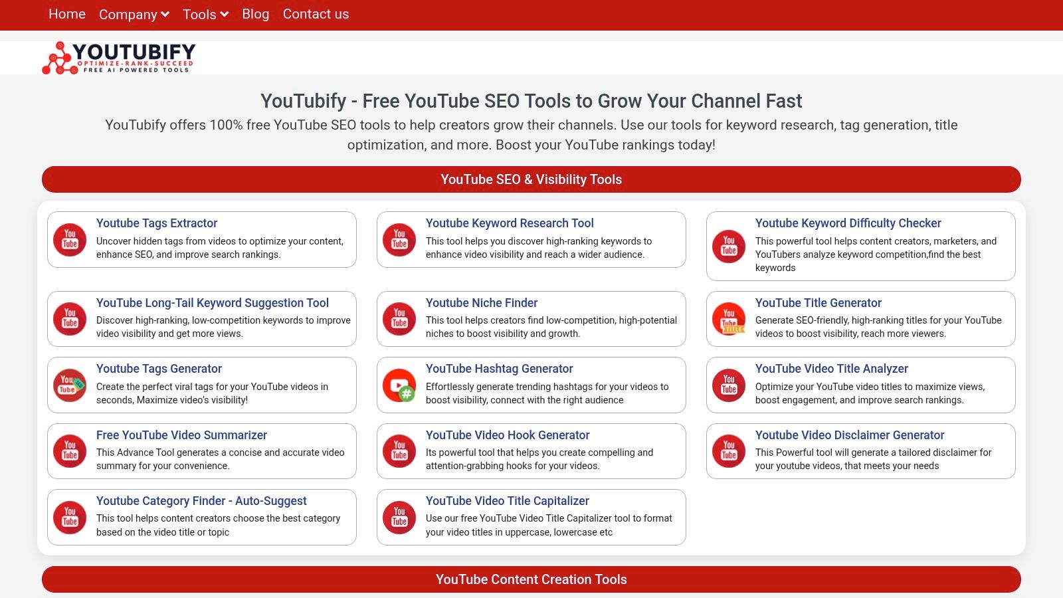The image size is (1063, 598).
Task: Click the YouTube Hashtag Generator icon
Action: click(399, 385)
